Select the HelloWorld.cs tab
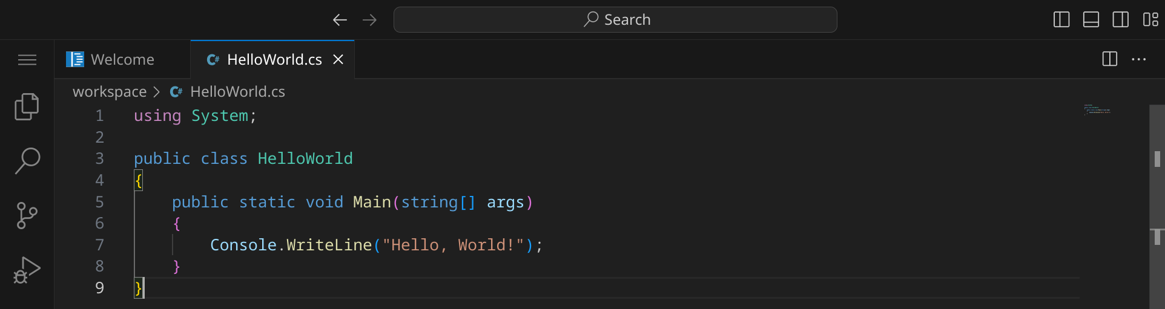This screenshot has width=1165, height=309. (x=274, y=60)
